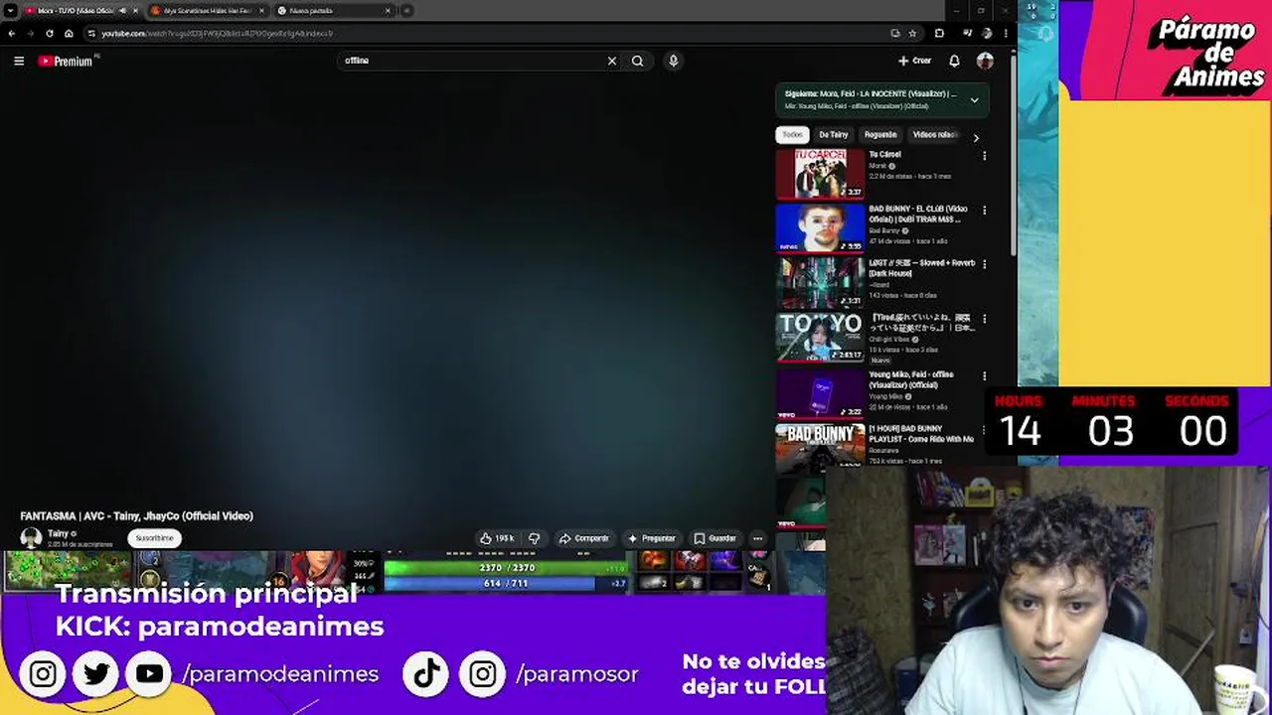1272x715 pixels.
Task: Open the YouTube hamburger guide menu
Action: pos(19,61)
